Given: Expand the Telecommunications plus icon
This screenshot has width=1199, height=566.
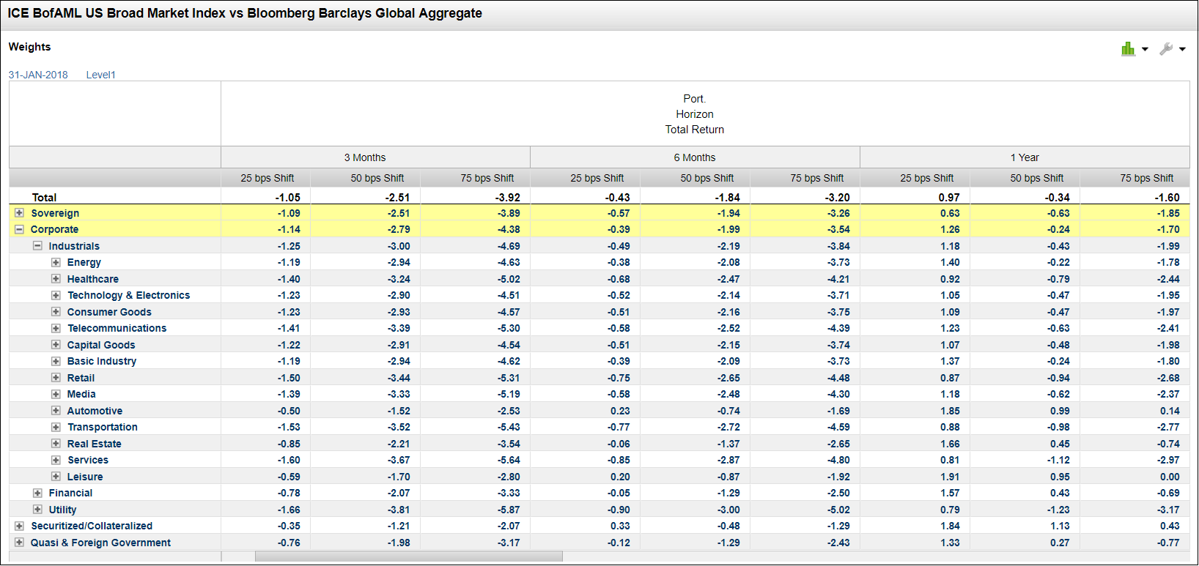Looking at the screenshot, I should point(56,328).
